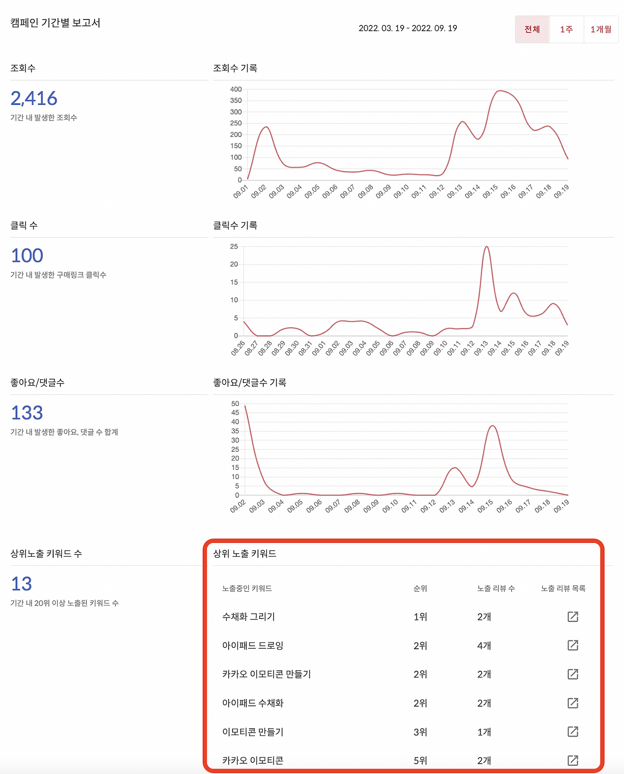Click the 133 likes/comments value
Screen dimensions: 624x774
[x=27, y=413]
